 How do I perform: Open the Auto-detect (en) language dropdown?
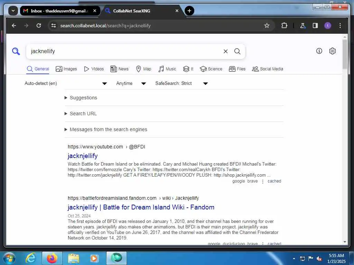click(x=66, y=84)
